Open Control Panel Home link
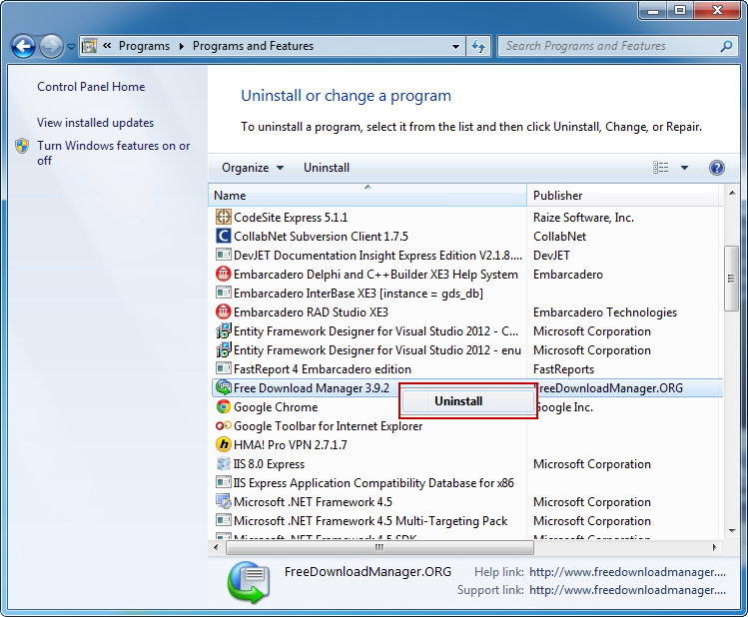 pyautogui.click(x=91, y=87)
